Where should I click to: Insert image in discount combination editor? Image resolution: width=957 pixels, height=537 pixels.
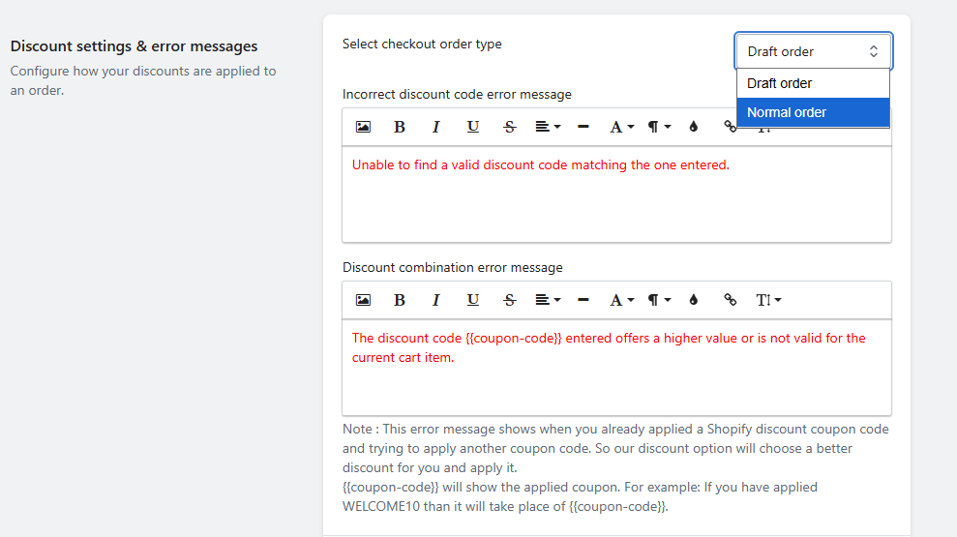pos(363,300)
